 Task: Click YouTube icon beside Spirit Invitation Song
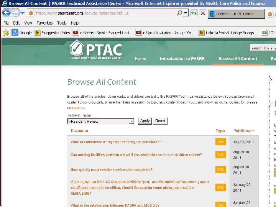pos(138,33)
